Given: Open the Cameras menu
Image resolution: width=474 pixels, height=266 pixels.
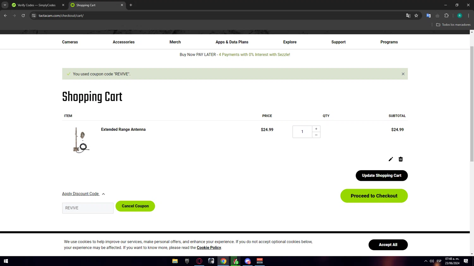Looking at the screenshot, I should [70, 42].
